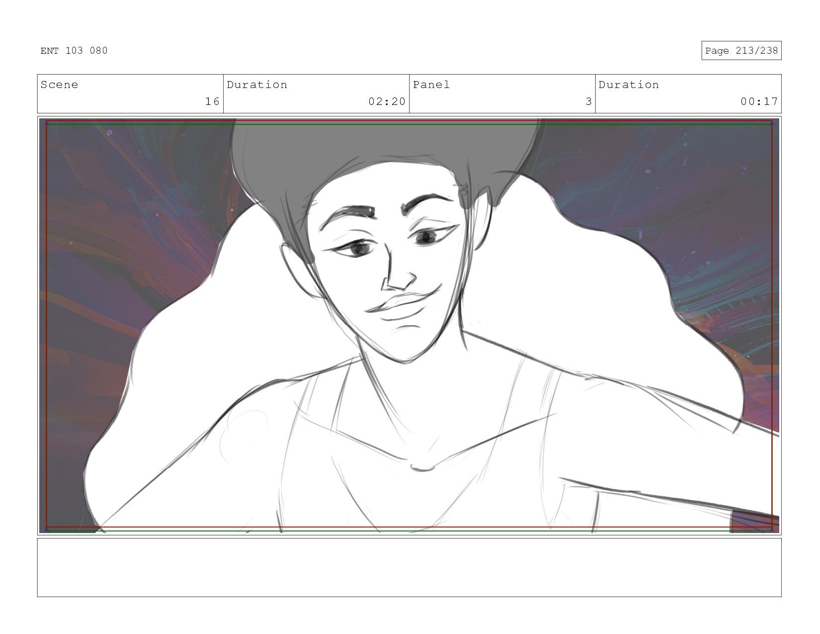Click the scene number '16'
The height and width of the screenshot is (634, 820).
click(212, 101)
